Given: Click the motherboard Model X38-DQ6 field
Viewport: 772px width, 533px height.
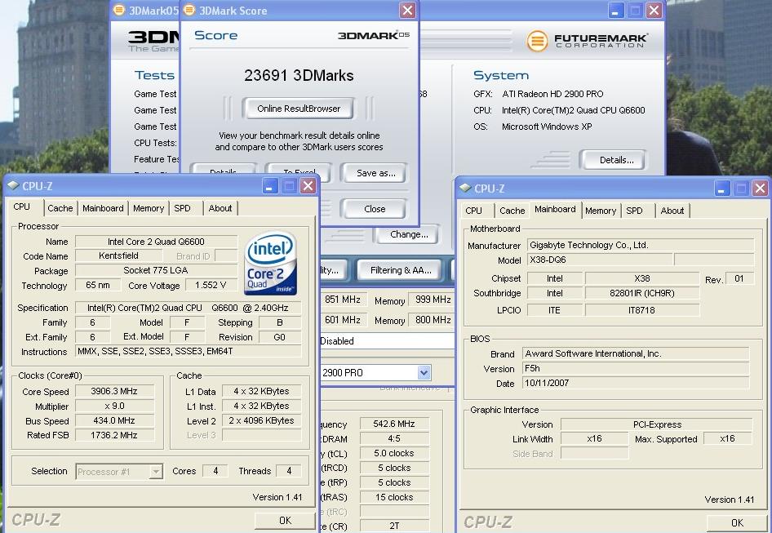Looking at the screenshot, I should [600, 260].
